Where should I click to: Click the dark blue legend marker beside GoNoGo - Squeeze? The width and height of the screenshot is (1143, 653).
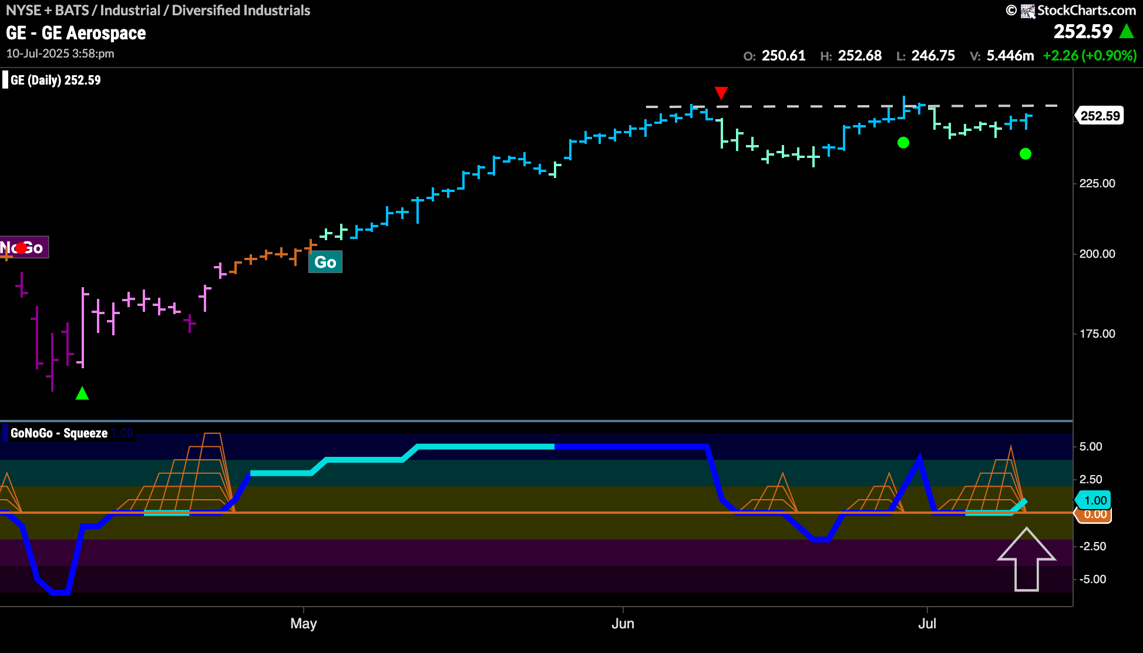coord(5,433)
